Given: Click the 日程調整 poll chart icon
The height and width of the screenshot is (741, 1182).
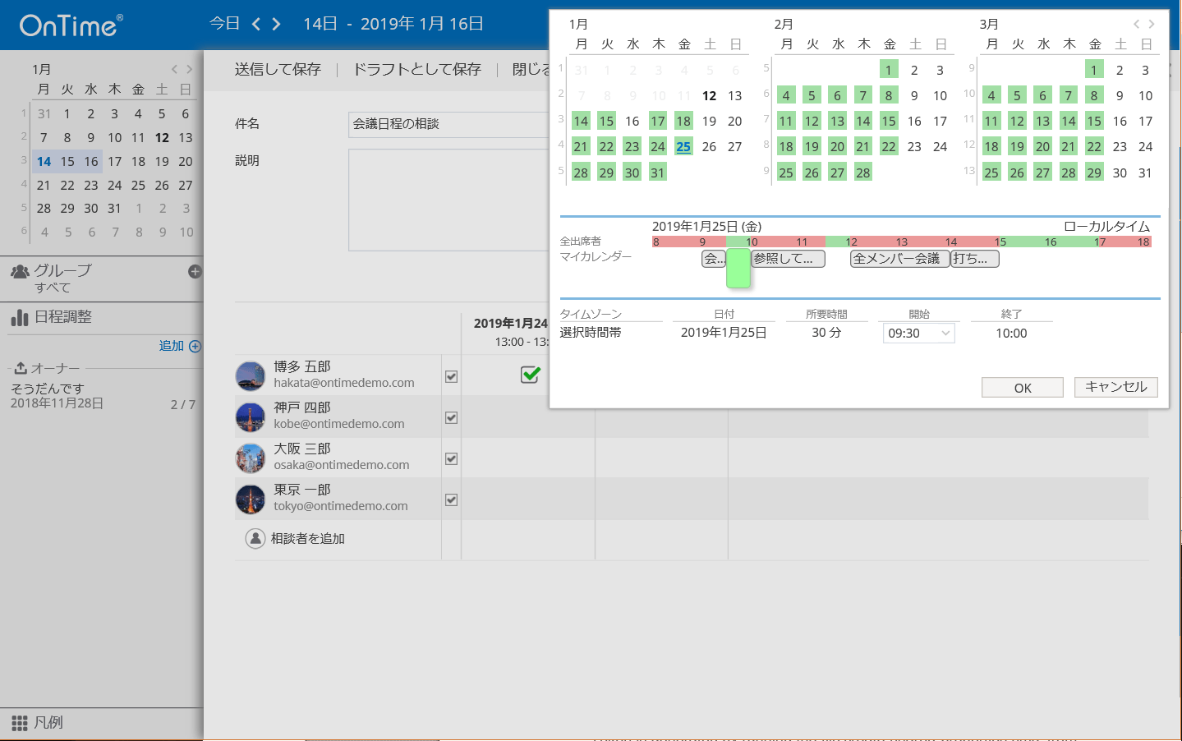Looking at the screenshot, I should click(x=20, y=317).
